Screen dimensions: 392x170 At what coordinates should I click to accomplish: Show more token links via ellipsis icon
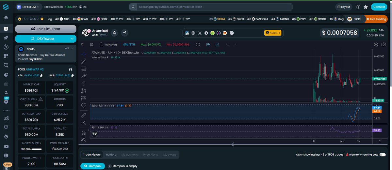[x=232, y=33]
